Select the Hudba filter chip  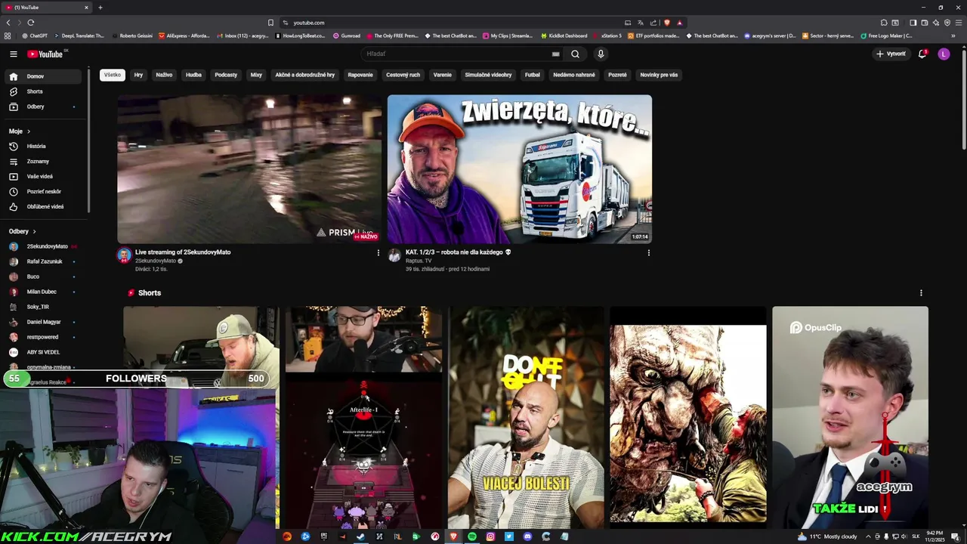click(x=193, y=75)
